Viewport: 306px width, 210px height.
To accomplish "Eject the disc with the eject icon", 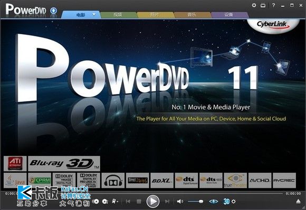I will pyautogui.click(x=298, y=202).
